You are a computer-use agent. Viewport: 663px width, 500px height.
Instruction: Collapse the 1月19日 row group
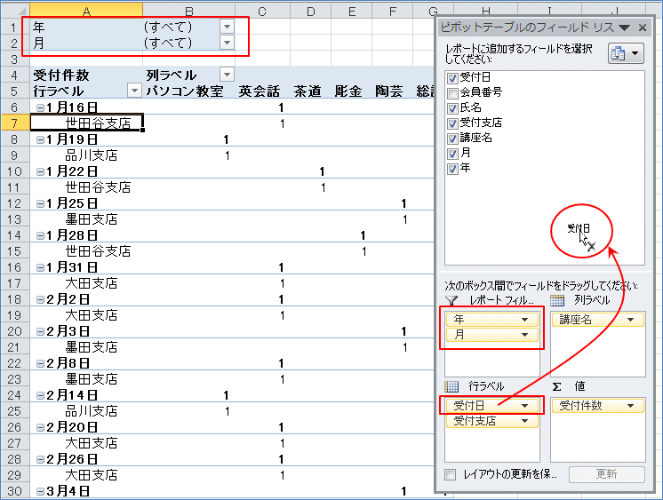(x=40, y=139)
